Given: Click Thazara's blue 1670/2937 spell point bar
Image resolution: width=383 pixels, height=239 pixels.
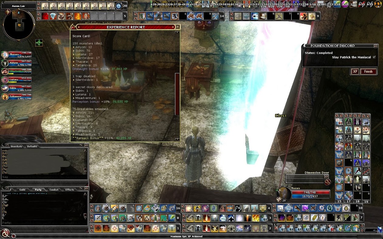Looking at the screenshot, I should [x=310, y=197].
